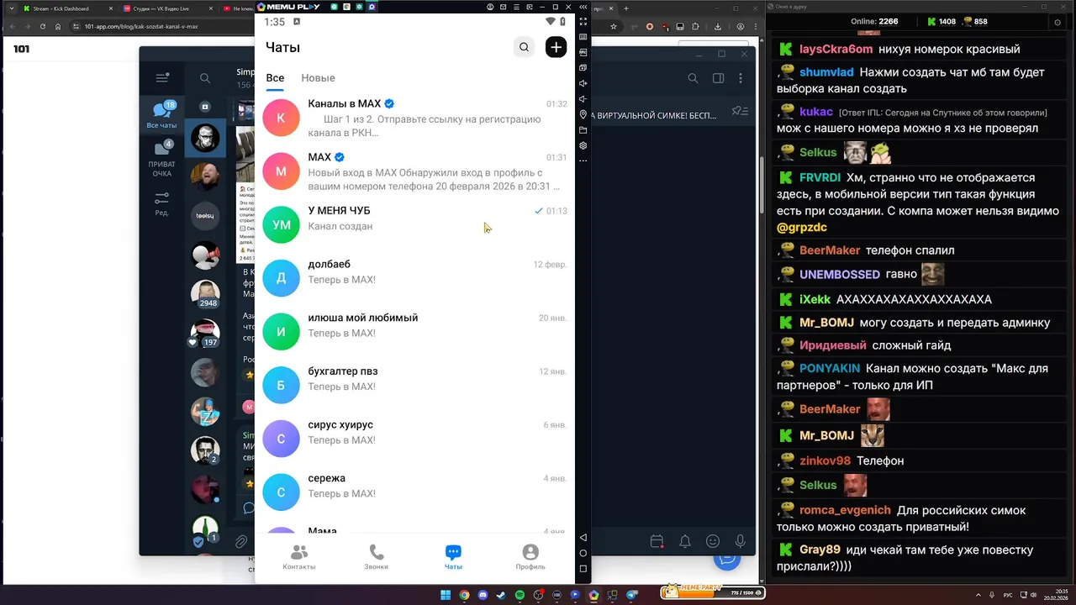The width and height of the screenshot is (1076, 605).
Task: Click Telegram microphone voice icon
Action: tap(741, 541)
